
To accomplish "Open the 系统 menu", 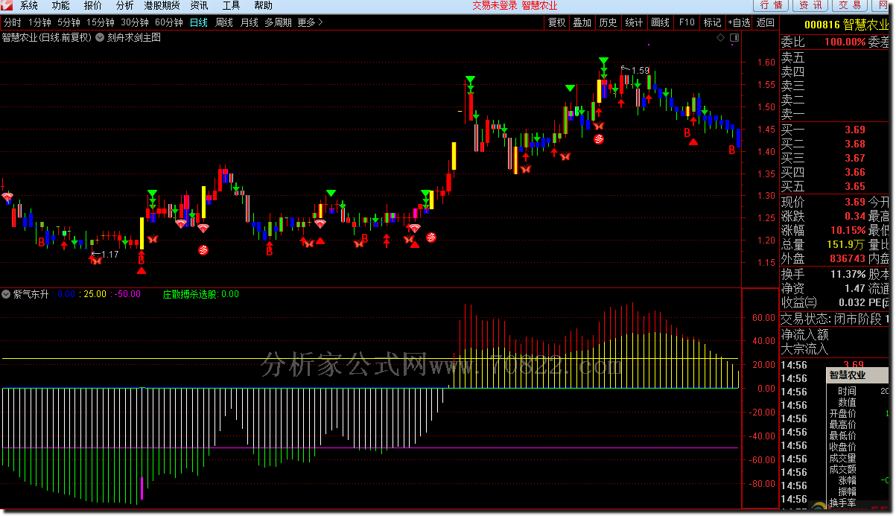I will (29, 5).
